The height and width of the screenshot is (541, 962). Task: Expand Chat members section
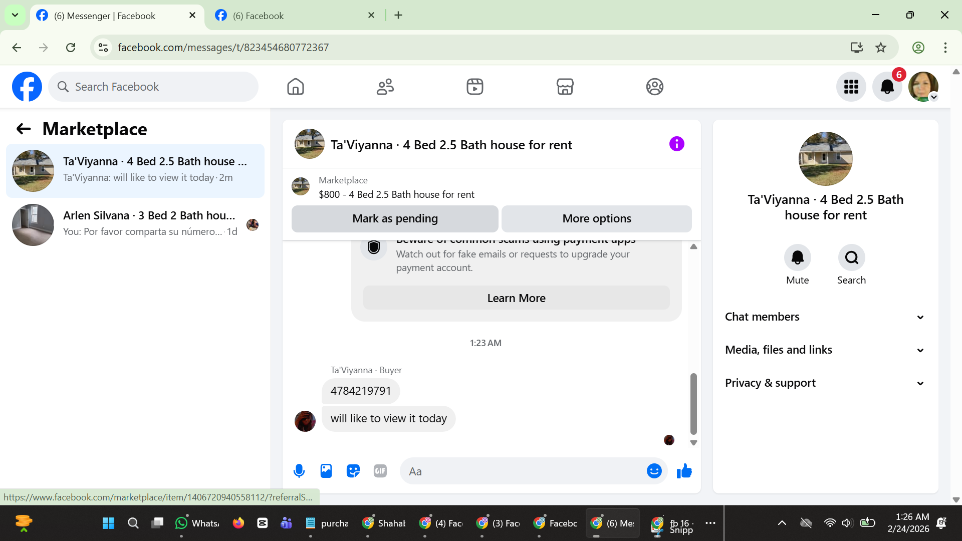tap(825, 317)
